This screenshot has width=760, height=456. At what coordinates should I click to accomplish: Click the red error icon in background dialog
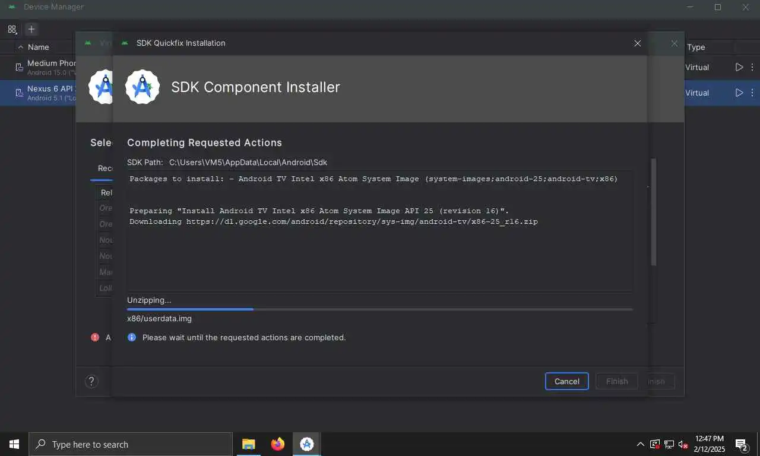pos(95,337)
